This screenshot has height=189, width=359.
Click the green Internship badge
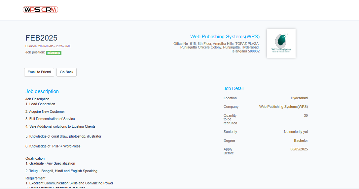[54, 53]
